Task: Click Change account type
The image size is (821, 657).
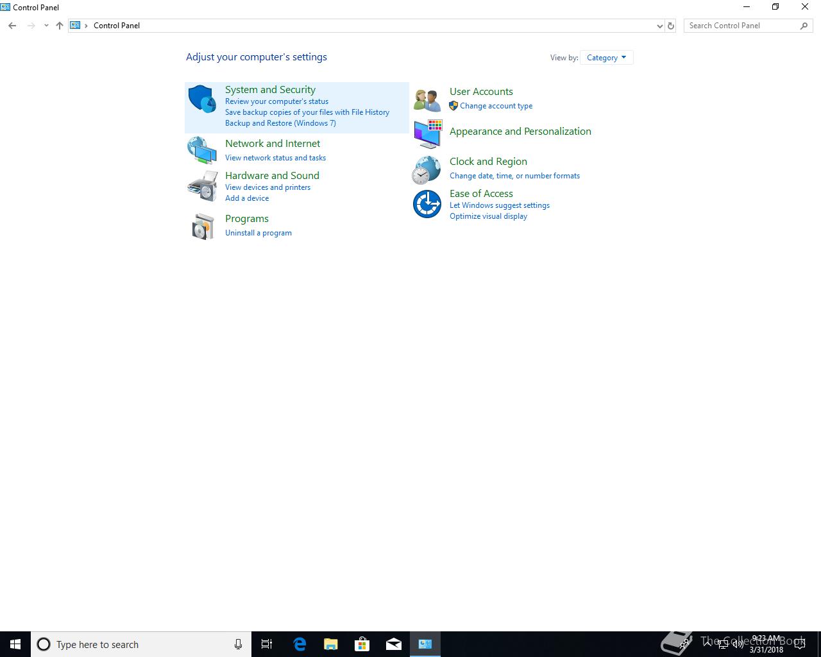Action: click(496, 106)
